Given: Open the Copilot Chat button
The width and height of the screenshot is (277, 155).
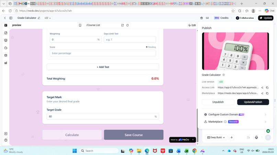Looking at the screenshot, I should [270, 11].
